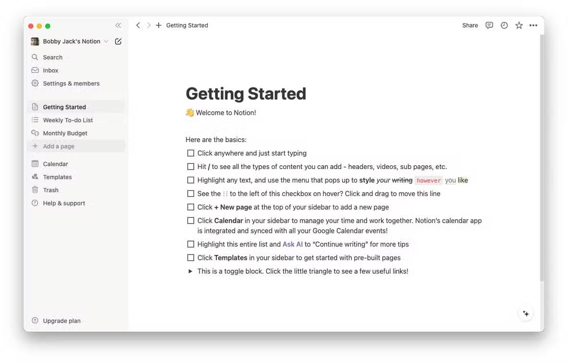Viewport: 568px width, 363px height.
Task: Favorite this page with the star icon
Action: coord(519,25)
